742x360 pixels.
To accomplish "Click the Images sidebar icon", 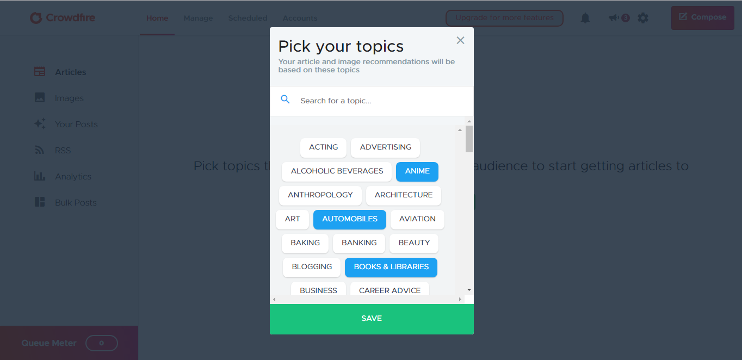I will click(x=40, y=98).
